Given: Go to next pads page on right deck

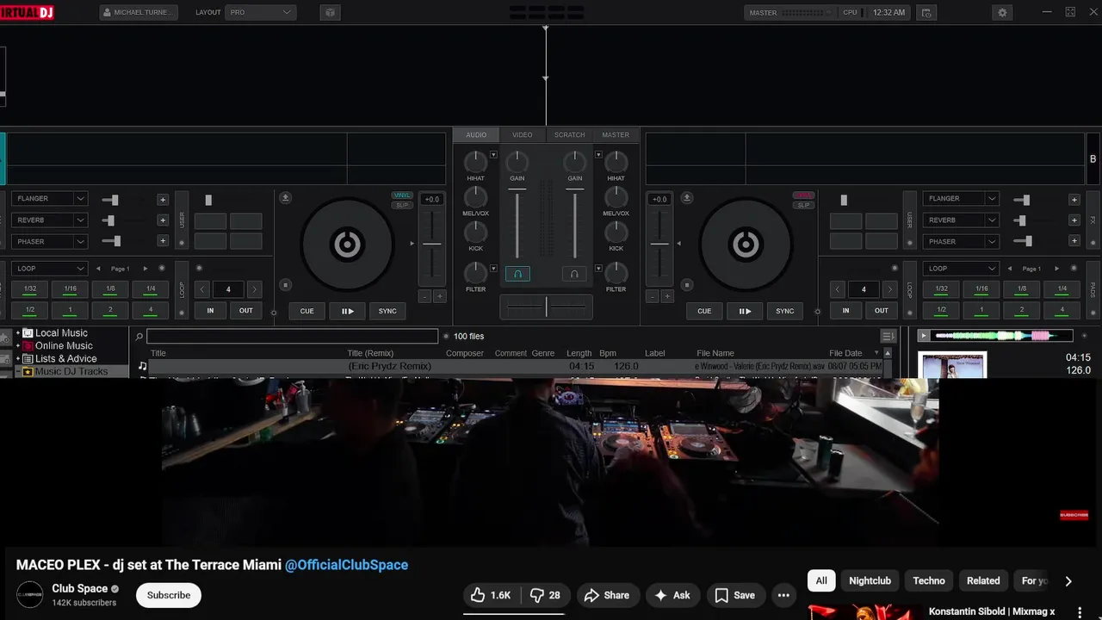Looking at the screenshot, I should 1057,269.
